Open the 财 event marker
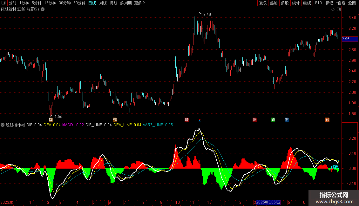 point(287,120)
